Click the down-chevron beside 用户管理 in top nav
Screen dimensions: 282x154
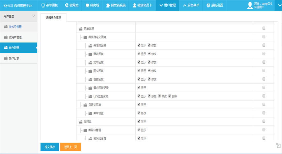161,5
